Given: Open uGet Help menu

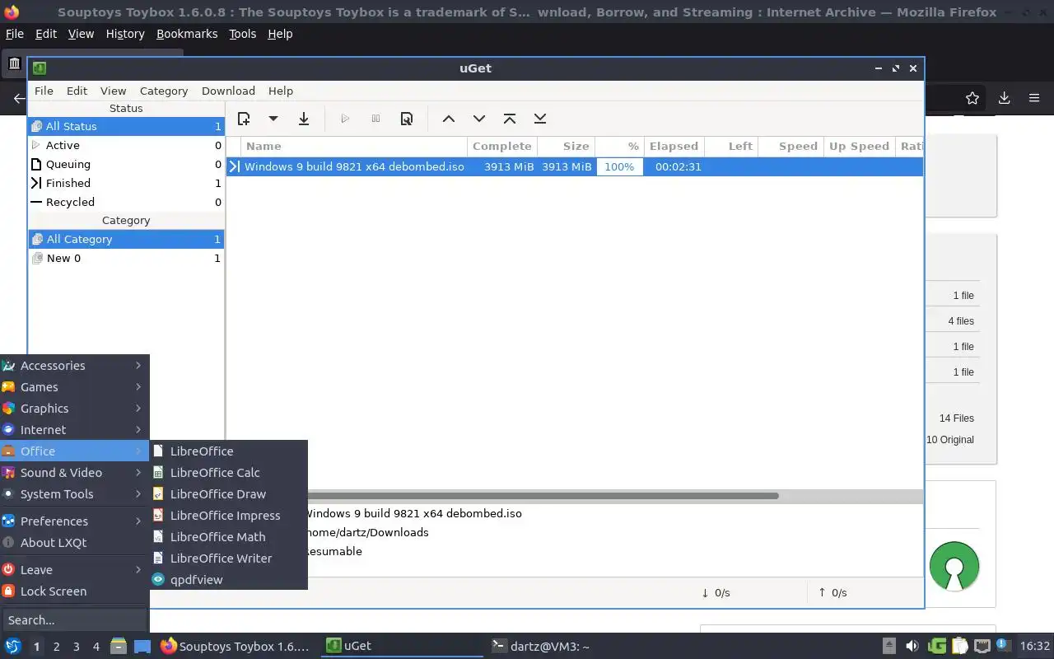Looking at the screenshot, I should (281, 91).
